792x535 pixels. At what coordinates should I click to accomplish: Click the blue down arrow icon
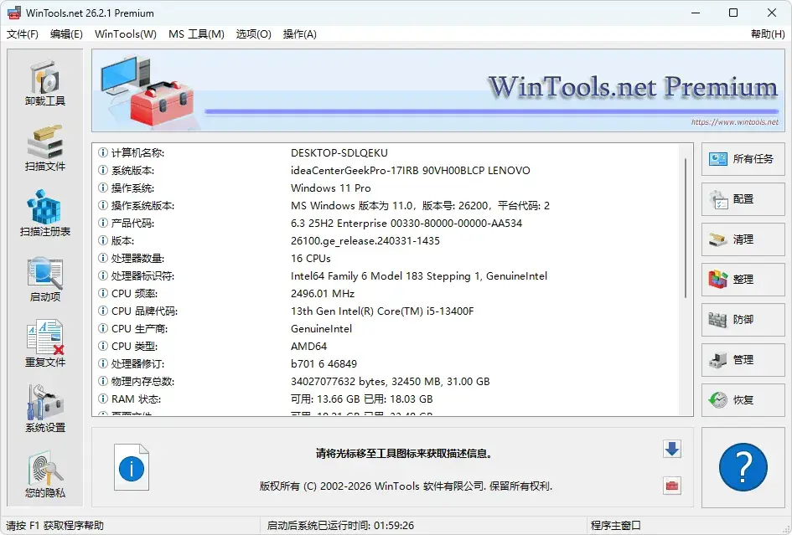click(x=672, y=449)
